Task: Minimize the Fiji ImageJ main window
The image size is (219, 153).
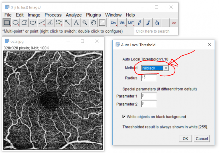Action: click(x=142, y=7)
